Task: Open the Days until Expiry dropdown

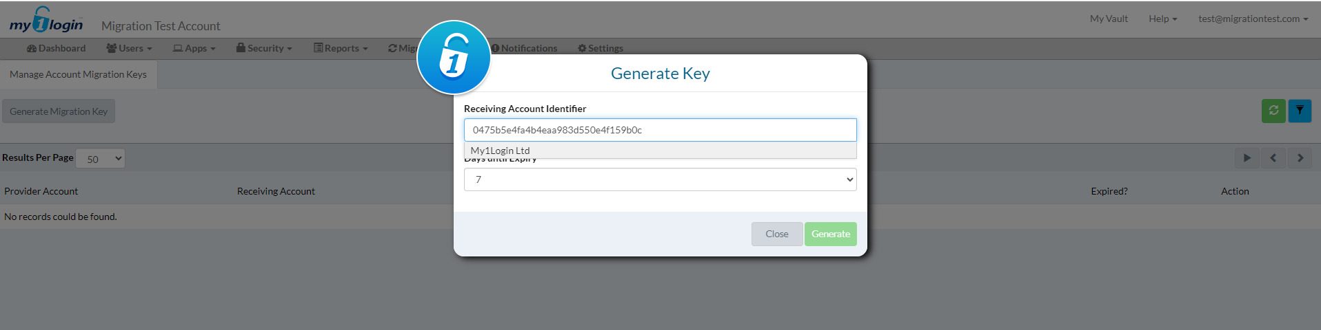Action: pos(660,179)
